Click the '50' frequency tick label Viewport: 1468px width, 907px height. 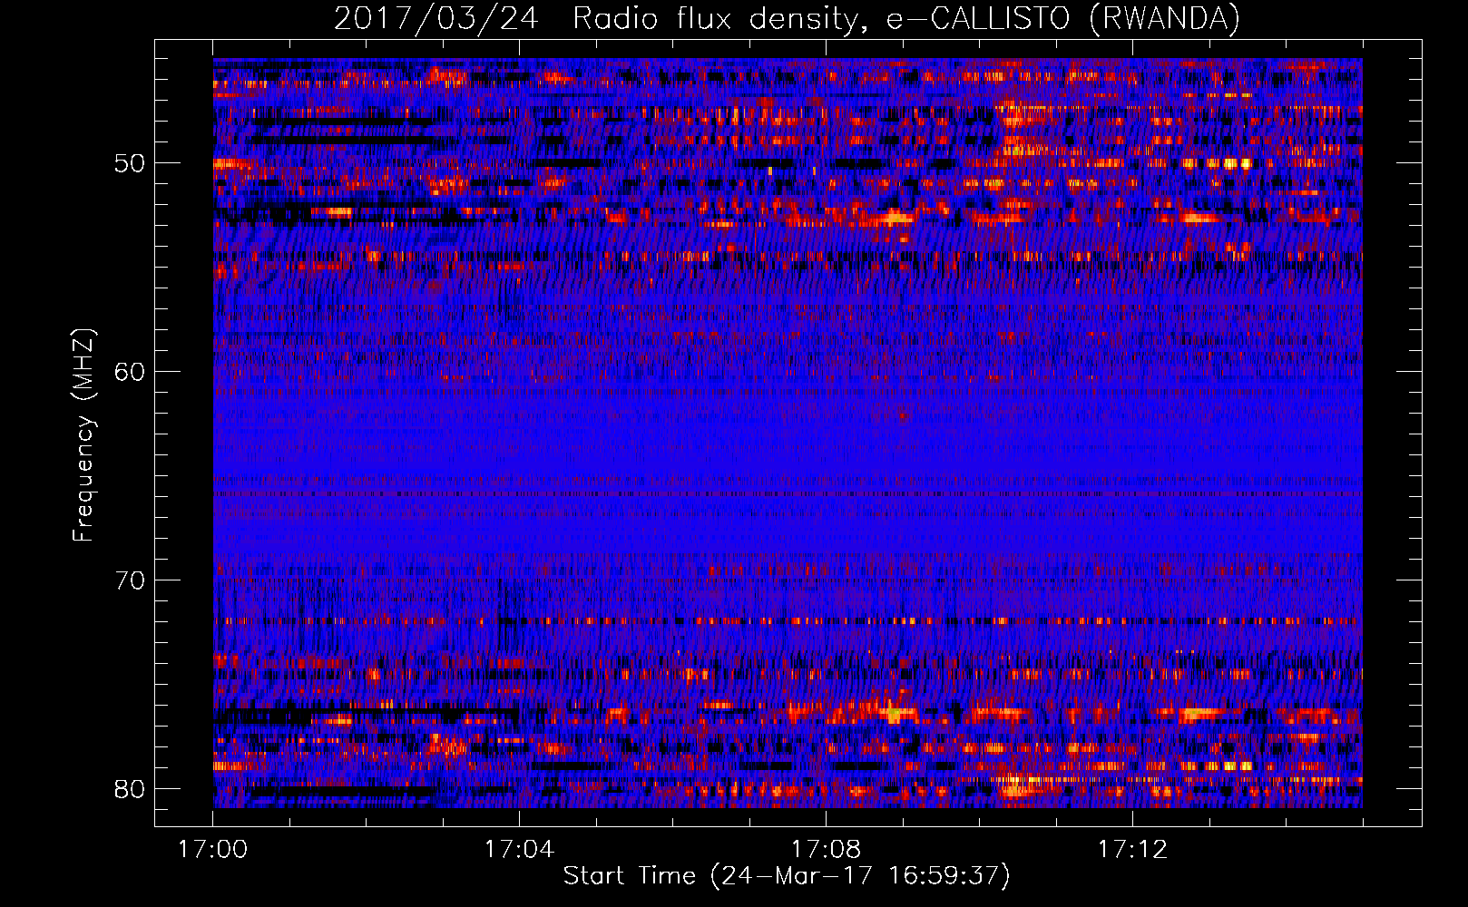pyautogui.click(x=129, y=164)
